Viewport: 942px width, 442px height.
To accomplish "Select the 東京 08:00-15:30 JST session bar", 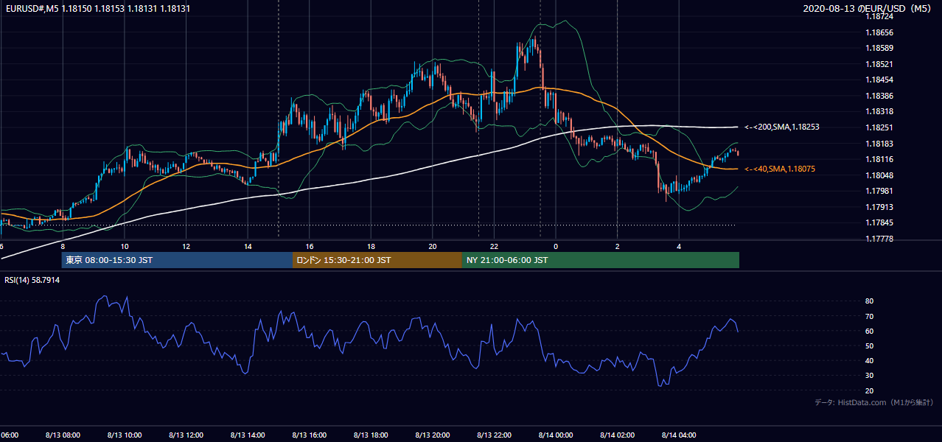I will (x=177, y=260).
